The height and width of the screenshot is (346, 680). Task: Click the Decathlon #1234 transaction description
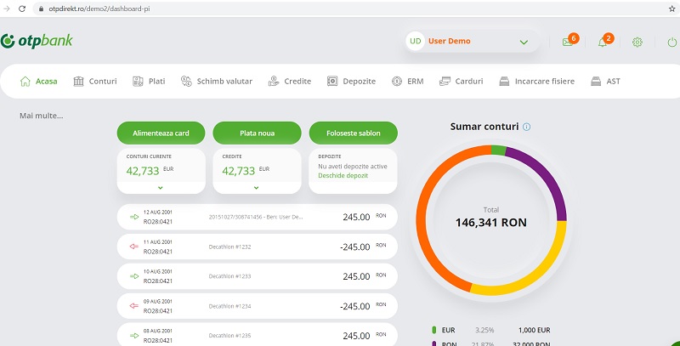[x=229, y=306]
